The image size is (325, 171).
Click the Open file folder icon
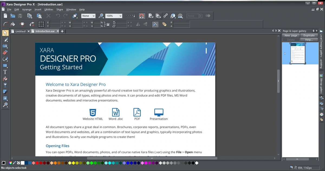click(x=13, y=16)
